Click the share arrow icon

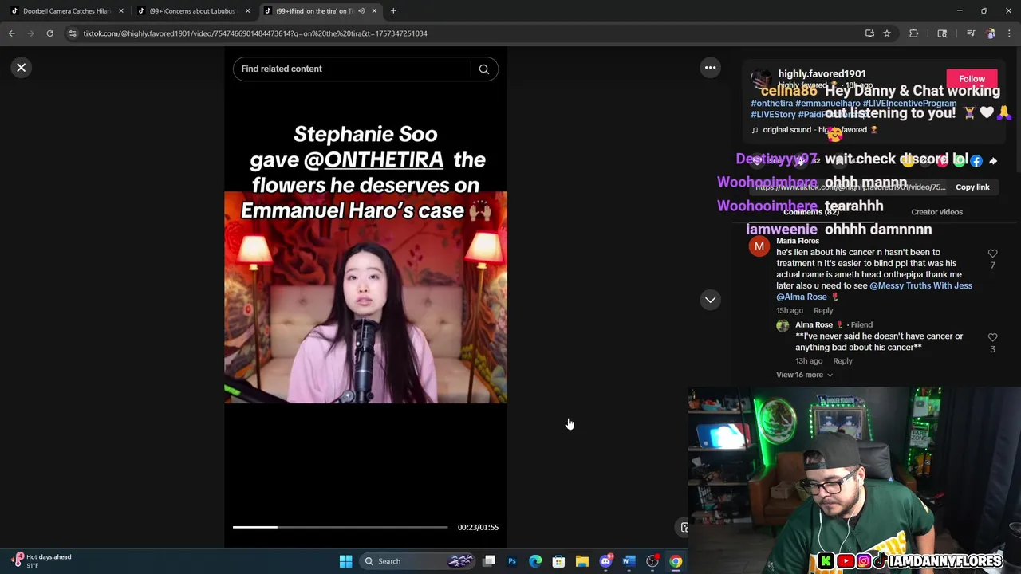click(993, 161)
